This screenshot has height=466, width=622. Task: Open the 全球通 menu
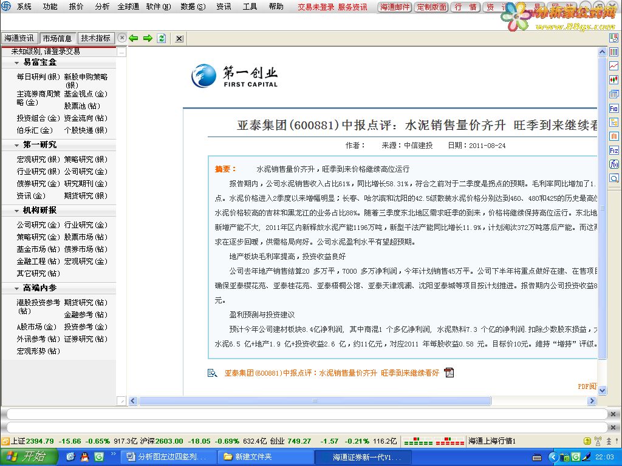[128, 7]
